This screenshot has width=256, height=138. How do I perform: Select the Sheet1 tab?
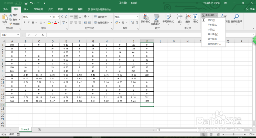(25, 130)
